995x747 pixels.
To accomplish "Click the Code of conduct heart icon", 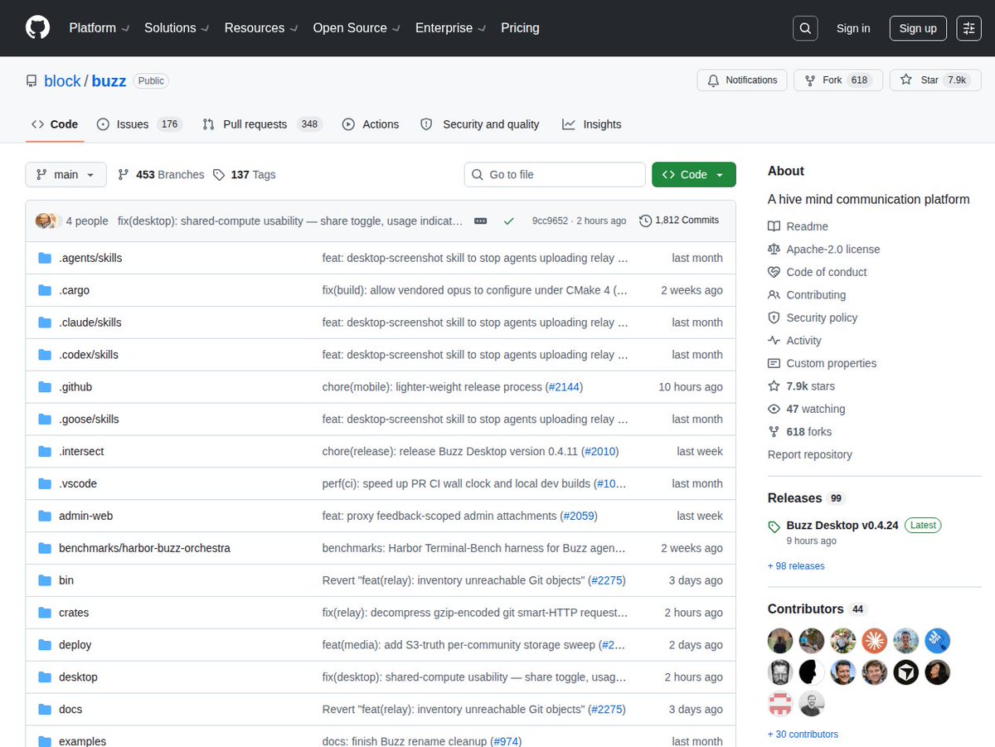I will tap(774, 272).
